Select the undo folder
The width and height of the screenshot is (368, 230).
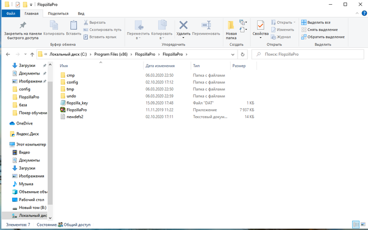(68, 96)
